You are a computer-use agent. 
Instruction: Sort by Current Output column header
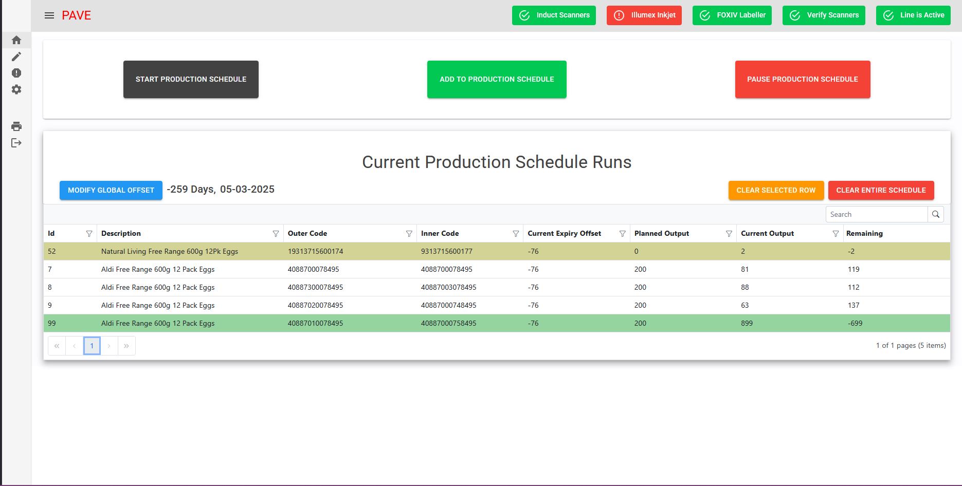(767, 233)
